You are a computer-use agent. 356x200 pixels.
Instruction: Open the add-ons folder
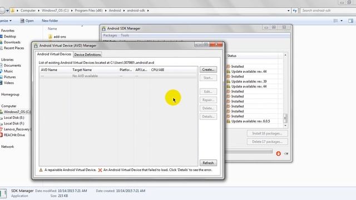click(57, 37)
